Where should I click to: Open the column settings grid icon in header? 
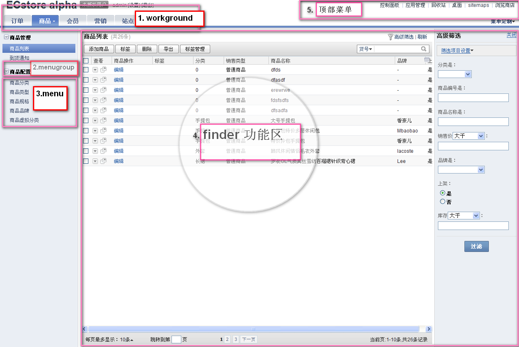coord(427,60)
